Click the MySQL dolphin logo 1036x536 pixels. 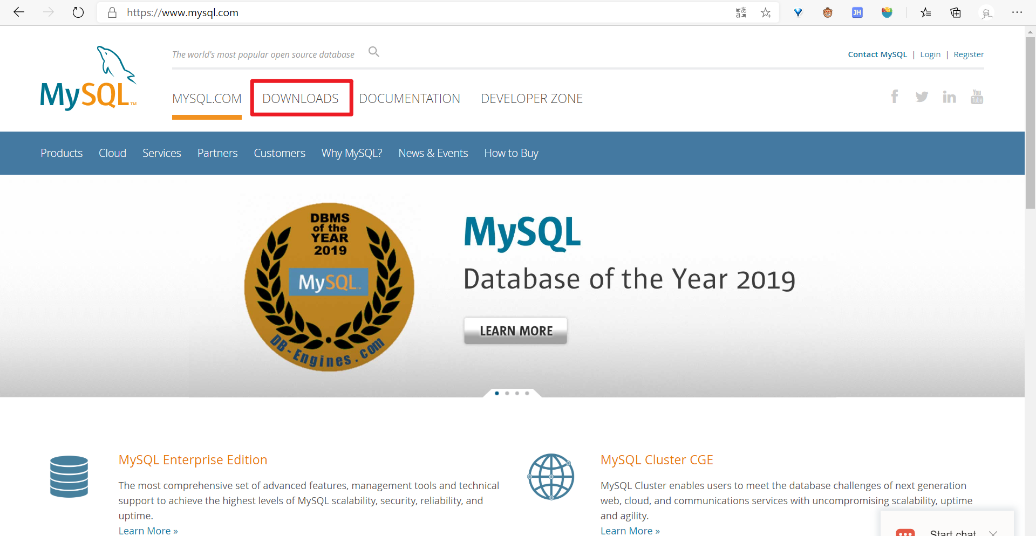tap(88, 78)
